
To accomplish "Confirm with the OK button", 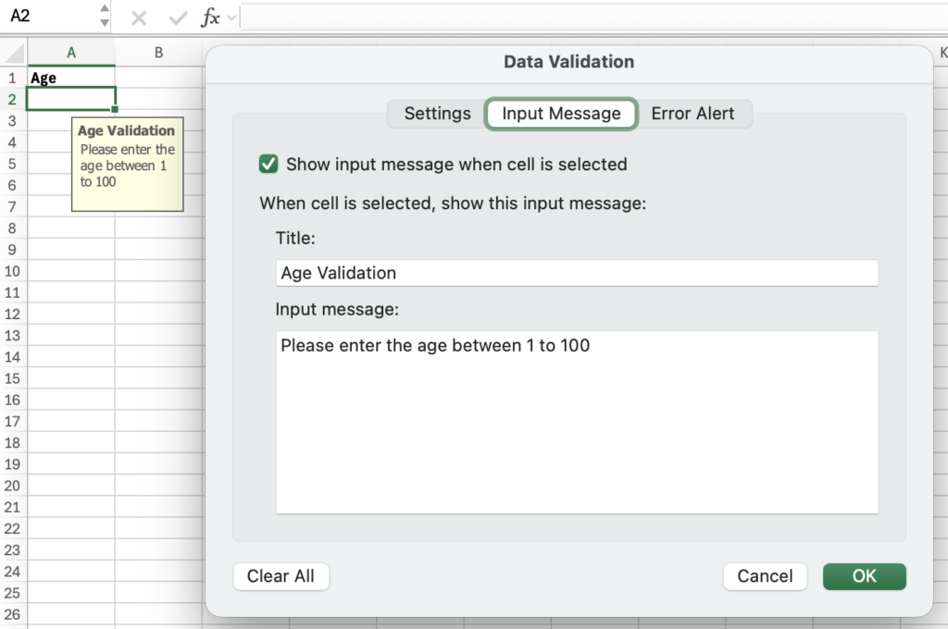I will pos(864,576).
